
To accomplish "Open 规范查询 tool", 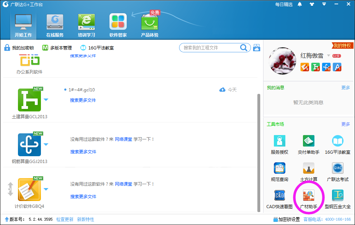I will click(x=280, y=172).
